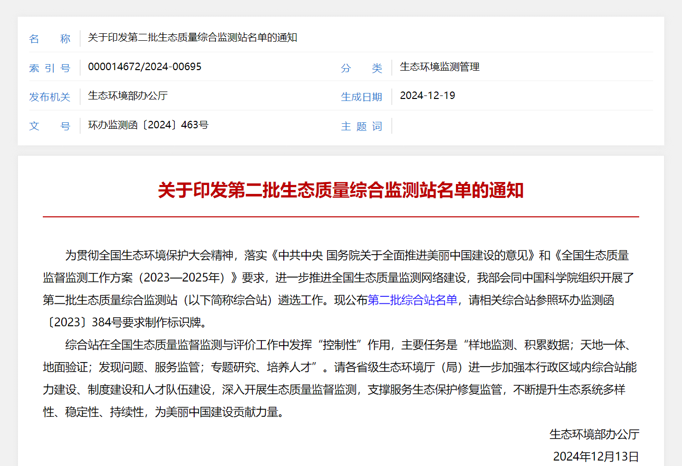The image size is (682, 466).
Task: Click the 生成日期 field label
Action: 361,97
